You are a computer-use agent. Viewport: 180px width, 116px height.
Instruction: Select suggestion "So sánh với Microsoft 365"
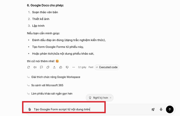tap(47, 85)
